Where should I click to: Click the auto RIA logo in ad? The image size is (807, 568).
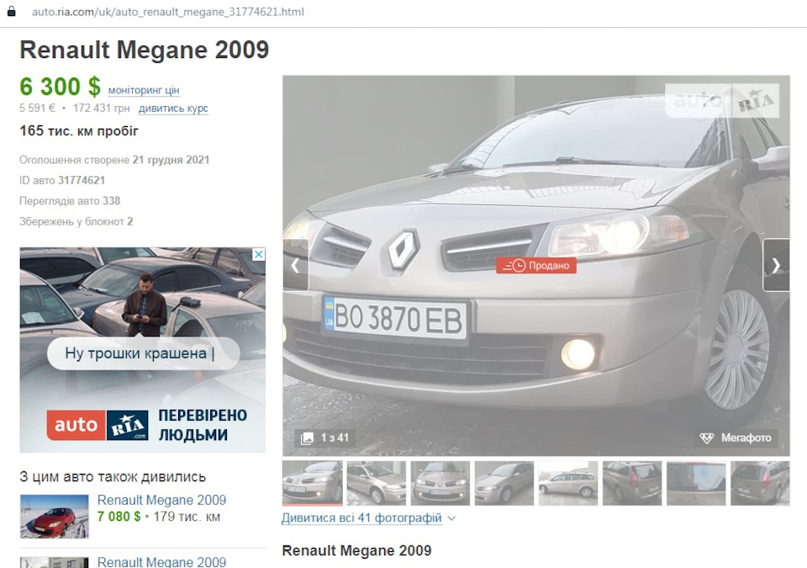coord(98,425)
